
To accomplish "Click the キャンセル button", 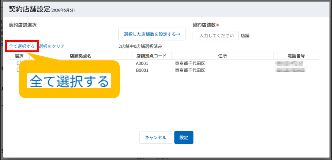I will (x=155, y=137).
